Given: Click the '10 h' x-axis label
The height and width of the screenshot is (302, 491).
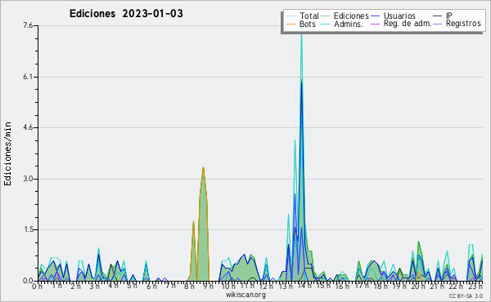Looking at the screenshot, I should pos(228,286).
